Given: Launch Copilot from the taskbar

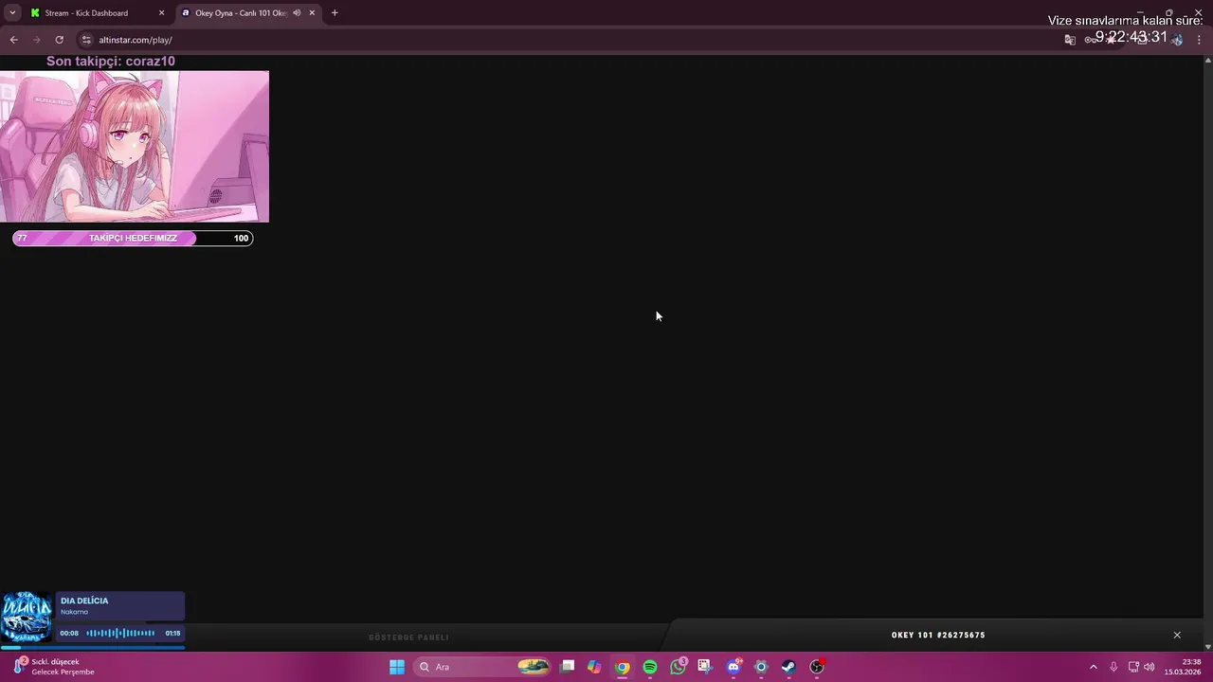Looking at the screenshot, I should coord(594,667).
